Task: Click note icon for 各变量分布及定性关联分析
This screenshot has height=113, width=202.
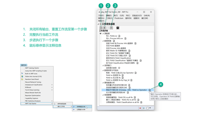Action: (129, 85)
